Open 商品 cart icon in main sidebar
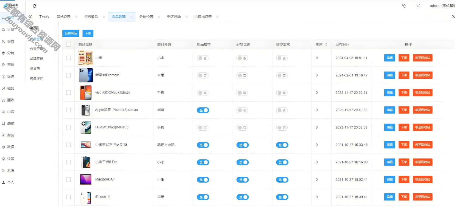The image size is (456, 206). tap(3, 18)
